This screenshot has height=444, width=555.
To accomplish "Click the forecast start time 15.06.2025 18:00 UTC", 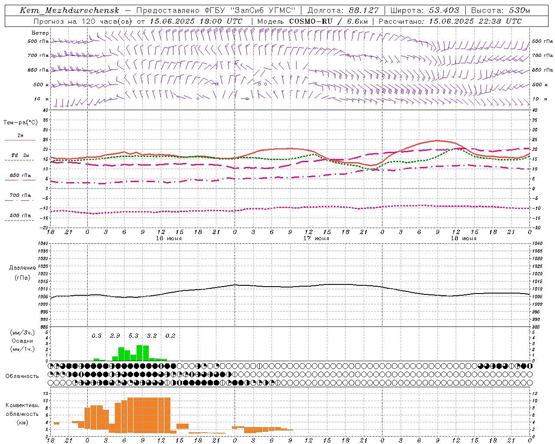I will coord(196,21).
